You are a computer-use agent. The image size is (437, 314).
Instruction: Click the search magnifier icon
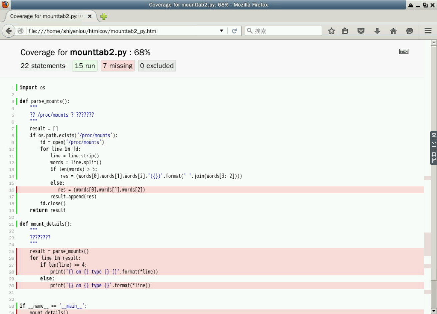coord(250,31)
